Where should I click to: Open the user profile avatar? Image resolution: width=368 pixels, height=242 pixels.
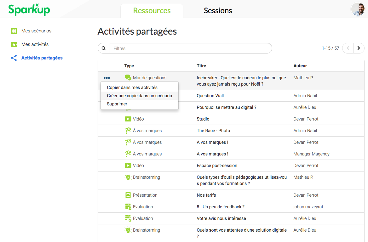point(358,9)
